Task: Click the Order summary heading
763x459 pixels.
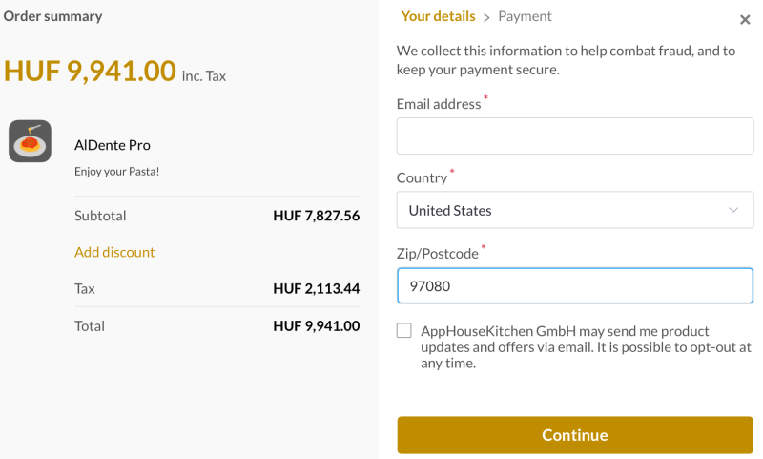Action: point(53,16)
